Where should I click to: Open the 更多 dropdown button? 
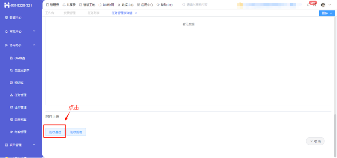pyautogui.click(x=327, y=13)
